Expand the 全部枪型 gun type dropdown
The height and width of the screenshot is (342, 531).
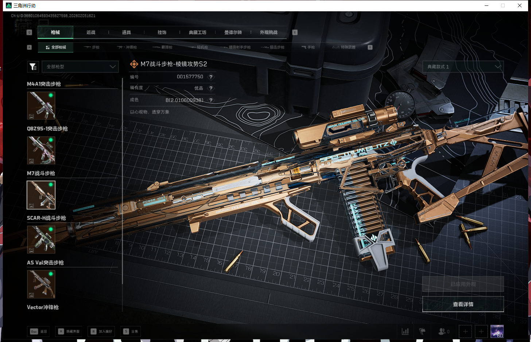pos(80,67)
